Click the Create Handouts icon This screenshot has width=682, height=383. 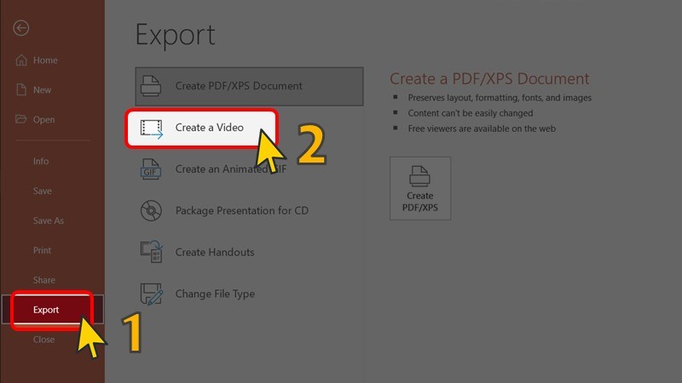pos(151,252)
